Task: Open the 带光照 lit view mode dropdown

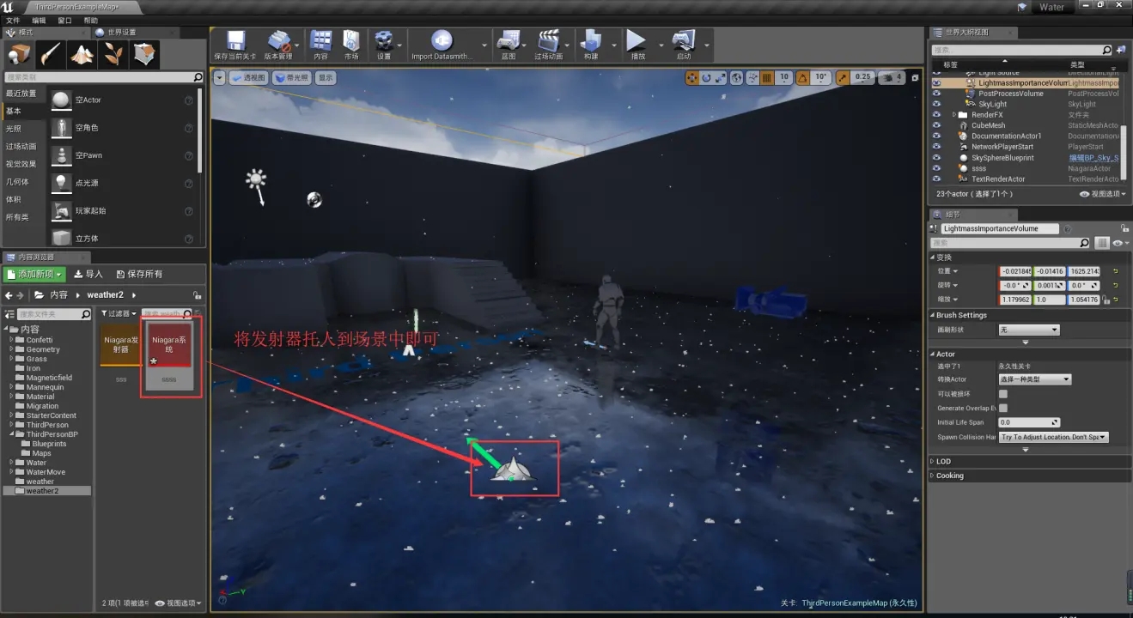Action: click(293, 77)
